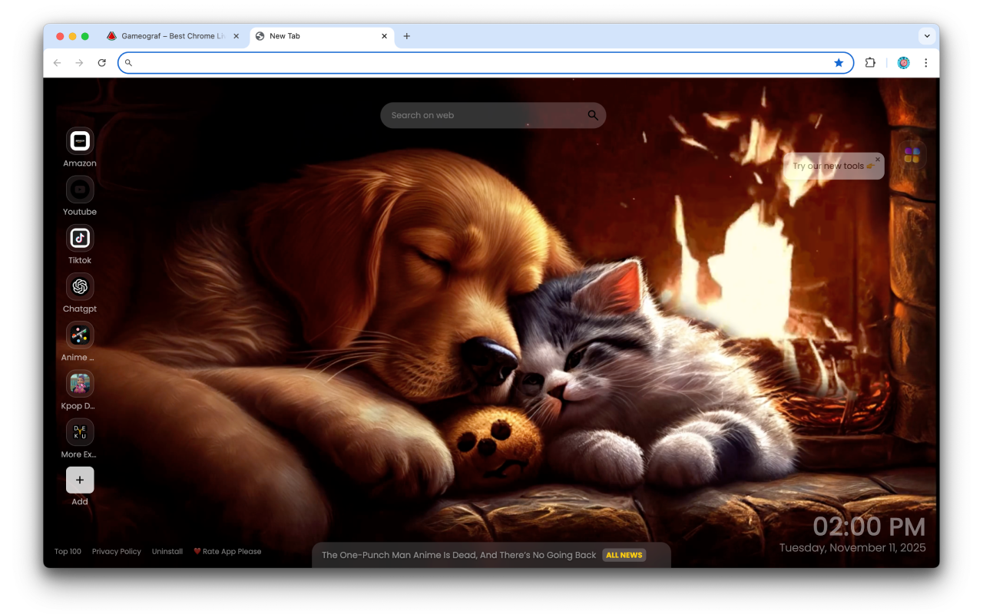This screenshot has width=983, height=614.
Task: Open the More Ex... shortcut icon
Action: click(x=80, y=432)
